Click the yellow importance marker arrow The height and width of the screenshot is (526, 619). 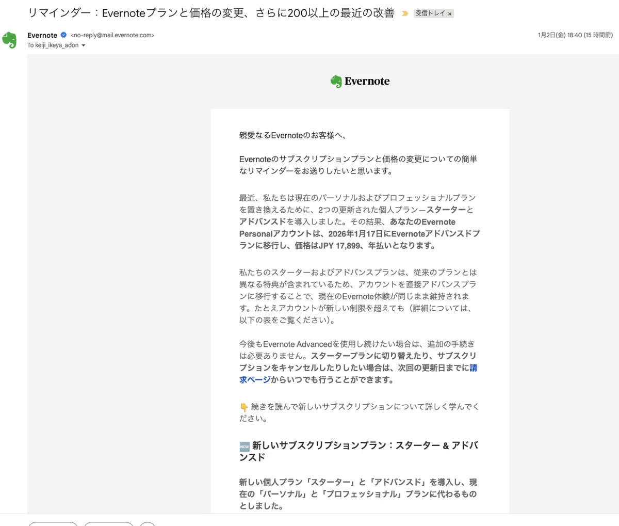pyautogui.click(x=405, y=13)
